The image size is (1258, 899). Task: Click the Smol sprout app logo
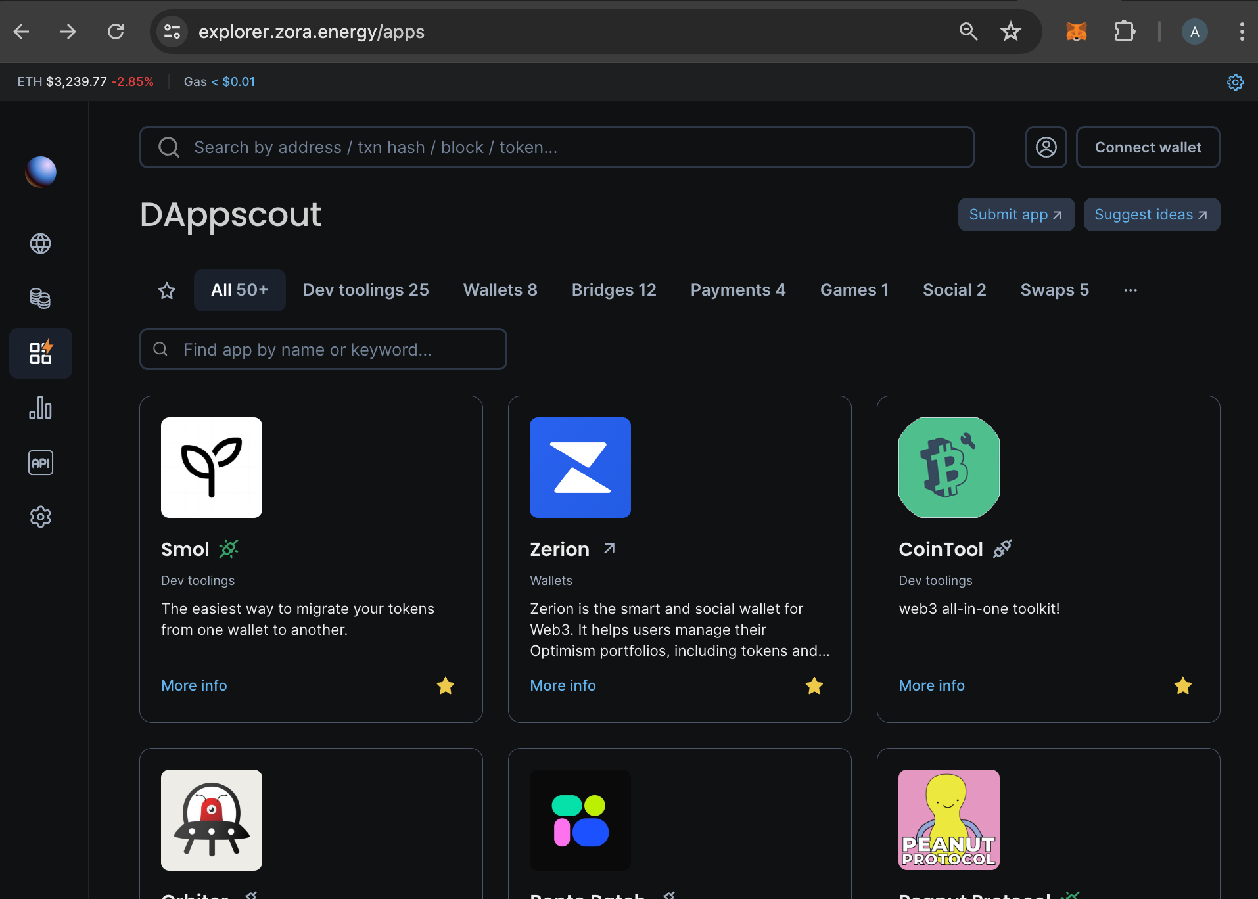pyautogui.click(x=212, y=467)
